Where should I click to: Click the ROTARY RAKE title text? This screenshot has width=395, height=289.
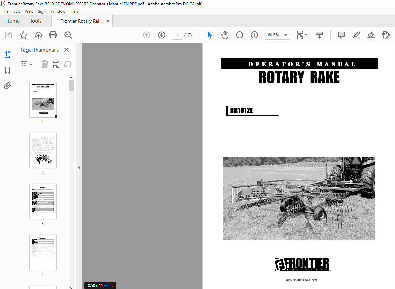pos(299,77)
